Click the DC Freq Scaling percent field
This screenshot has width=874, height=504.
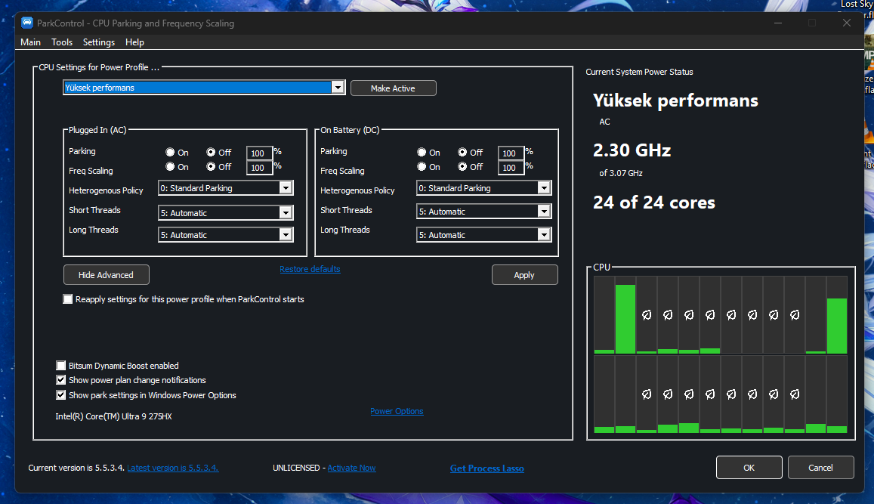[511, 168]
